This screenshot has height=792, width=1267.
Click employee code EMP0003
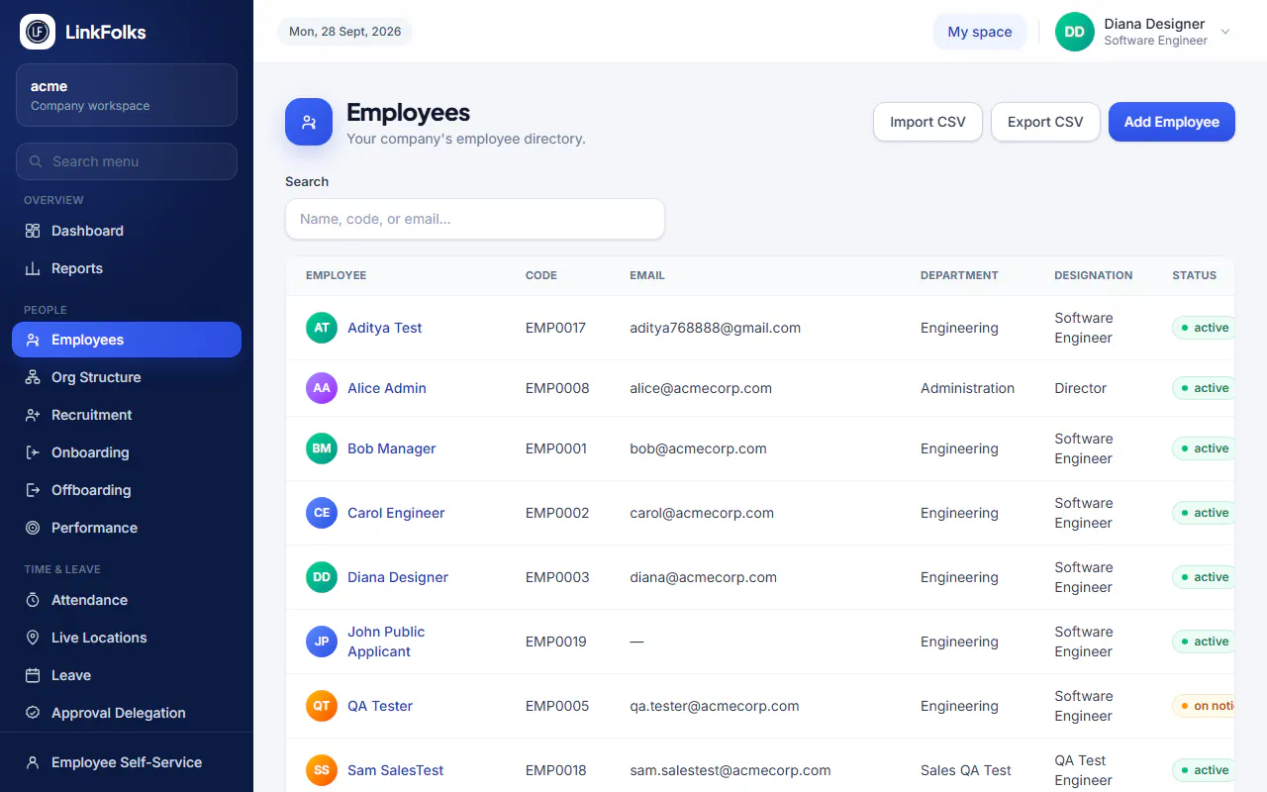pyautogui.click(x=557, y=577)
